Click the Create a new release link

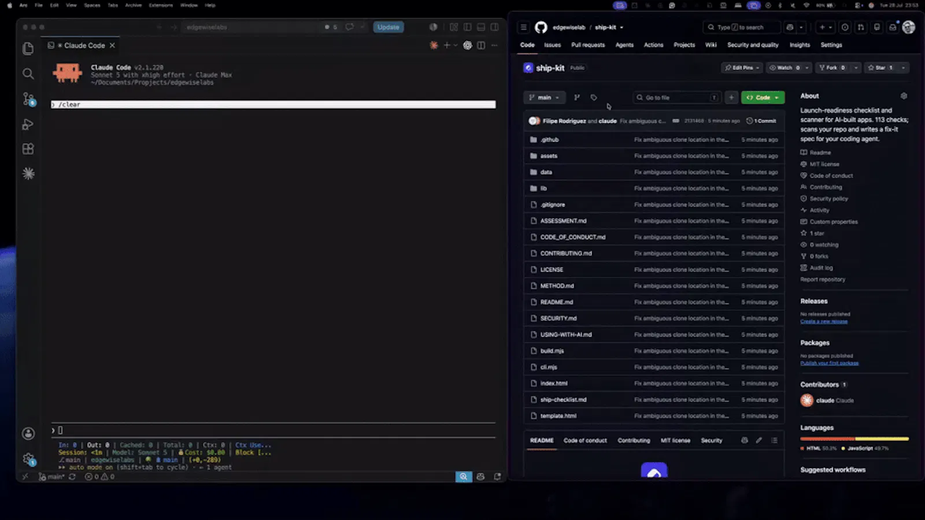[824, 321]
